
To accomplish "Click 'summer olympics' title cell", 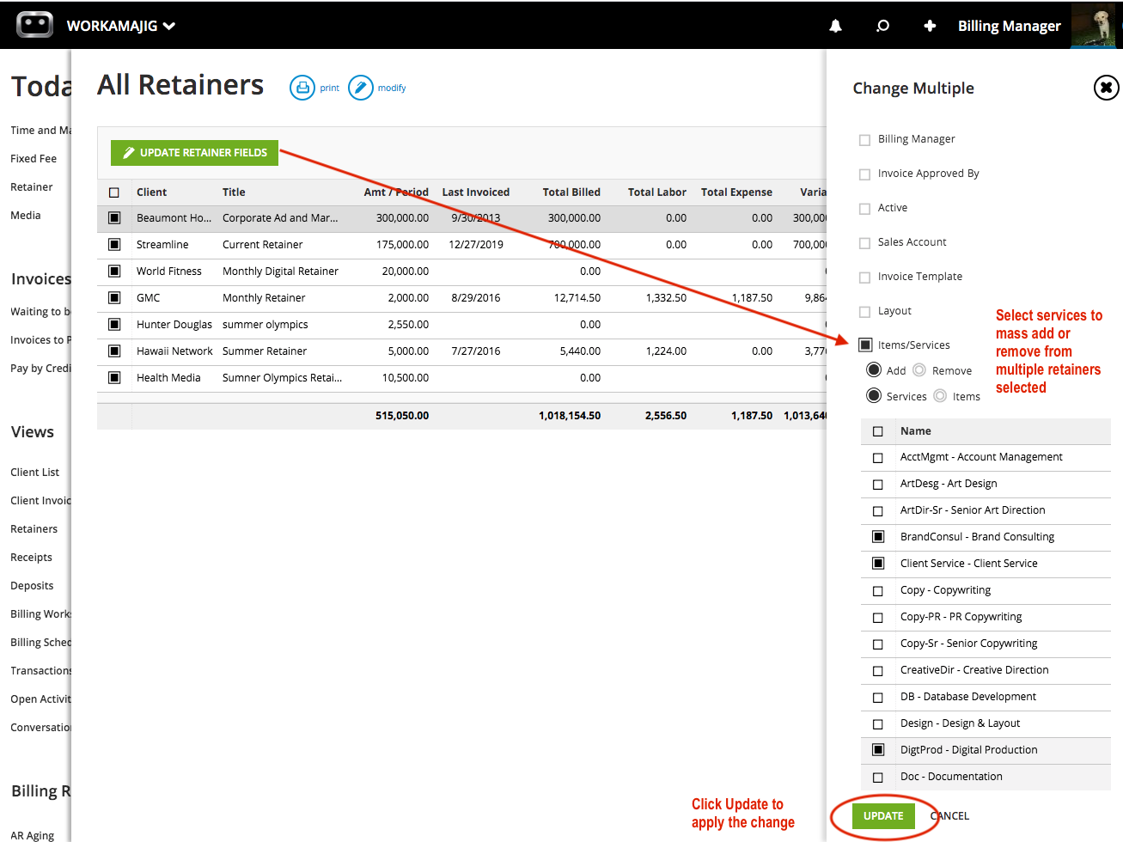I will (x=265, y=325).
